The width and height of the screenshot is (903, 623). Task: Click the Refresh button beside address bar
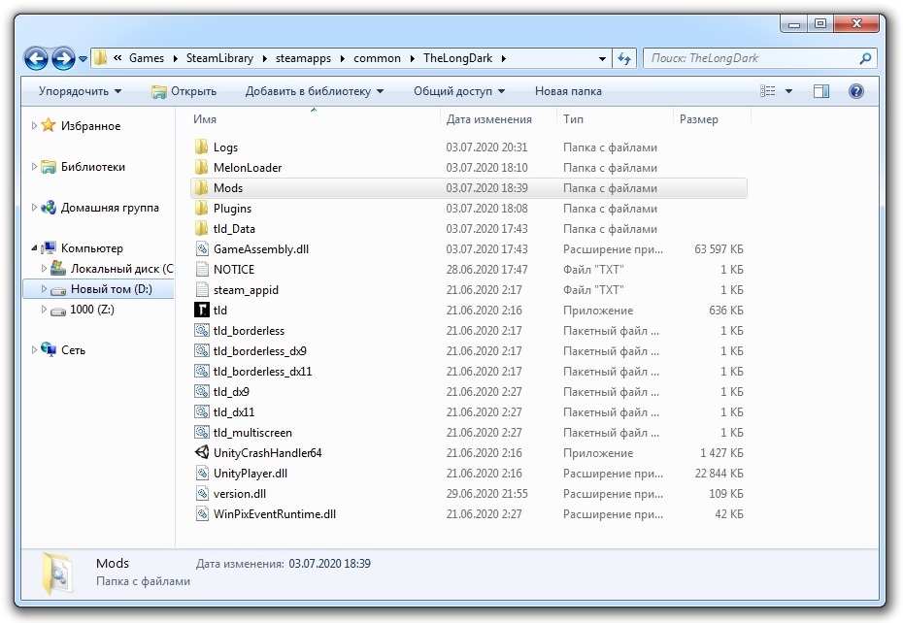click(x=624, y=58)
